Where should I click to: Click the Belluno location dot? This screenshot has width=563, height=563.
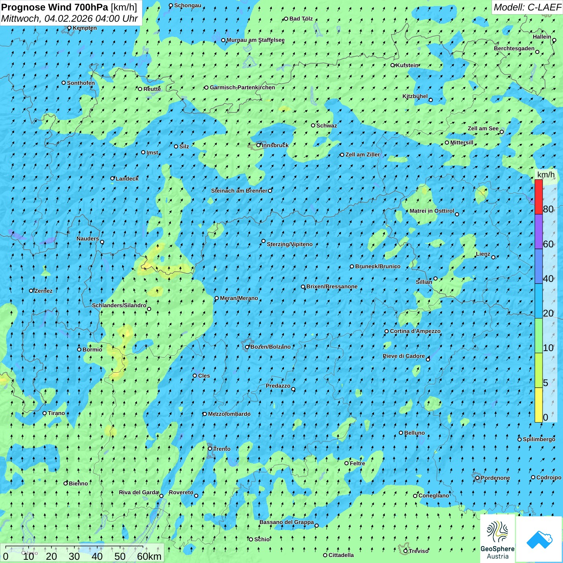click(401, 433)
